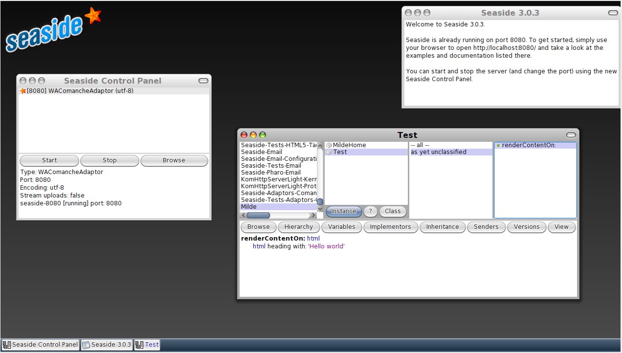Select the Seaside-Pharo-Email package
This screenshot has height=353, width=622.
tap(278, 173)
